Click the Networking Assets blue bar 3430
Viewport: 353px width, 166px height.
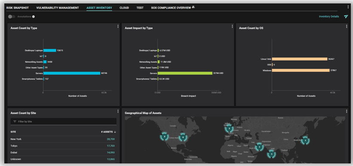(x=45, y=62)
